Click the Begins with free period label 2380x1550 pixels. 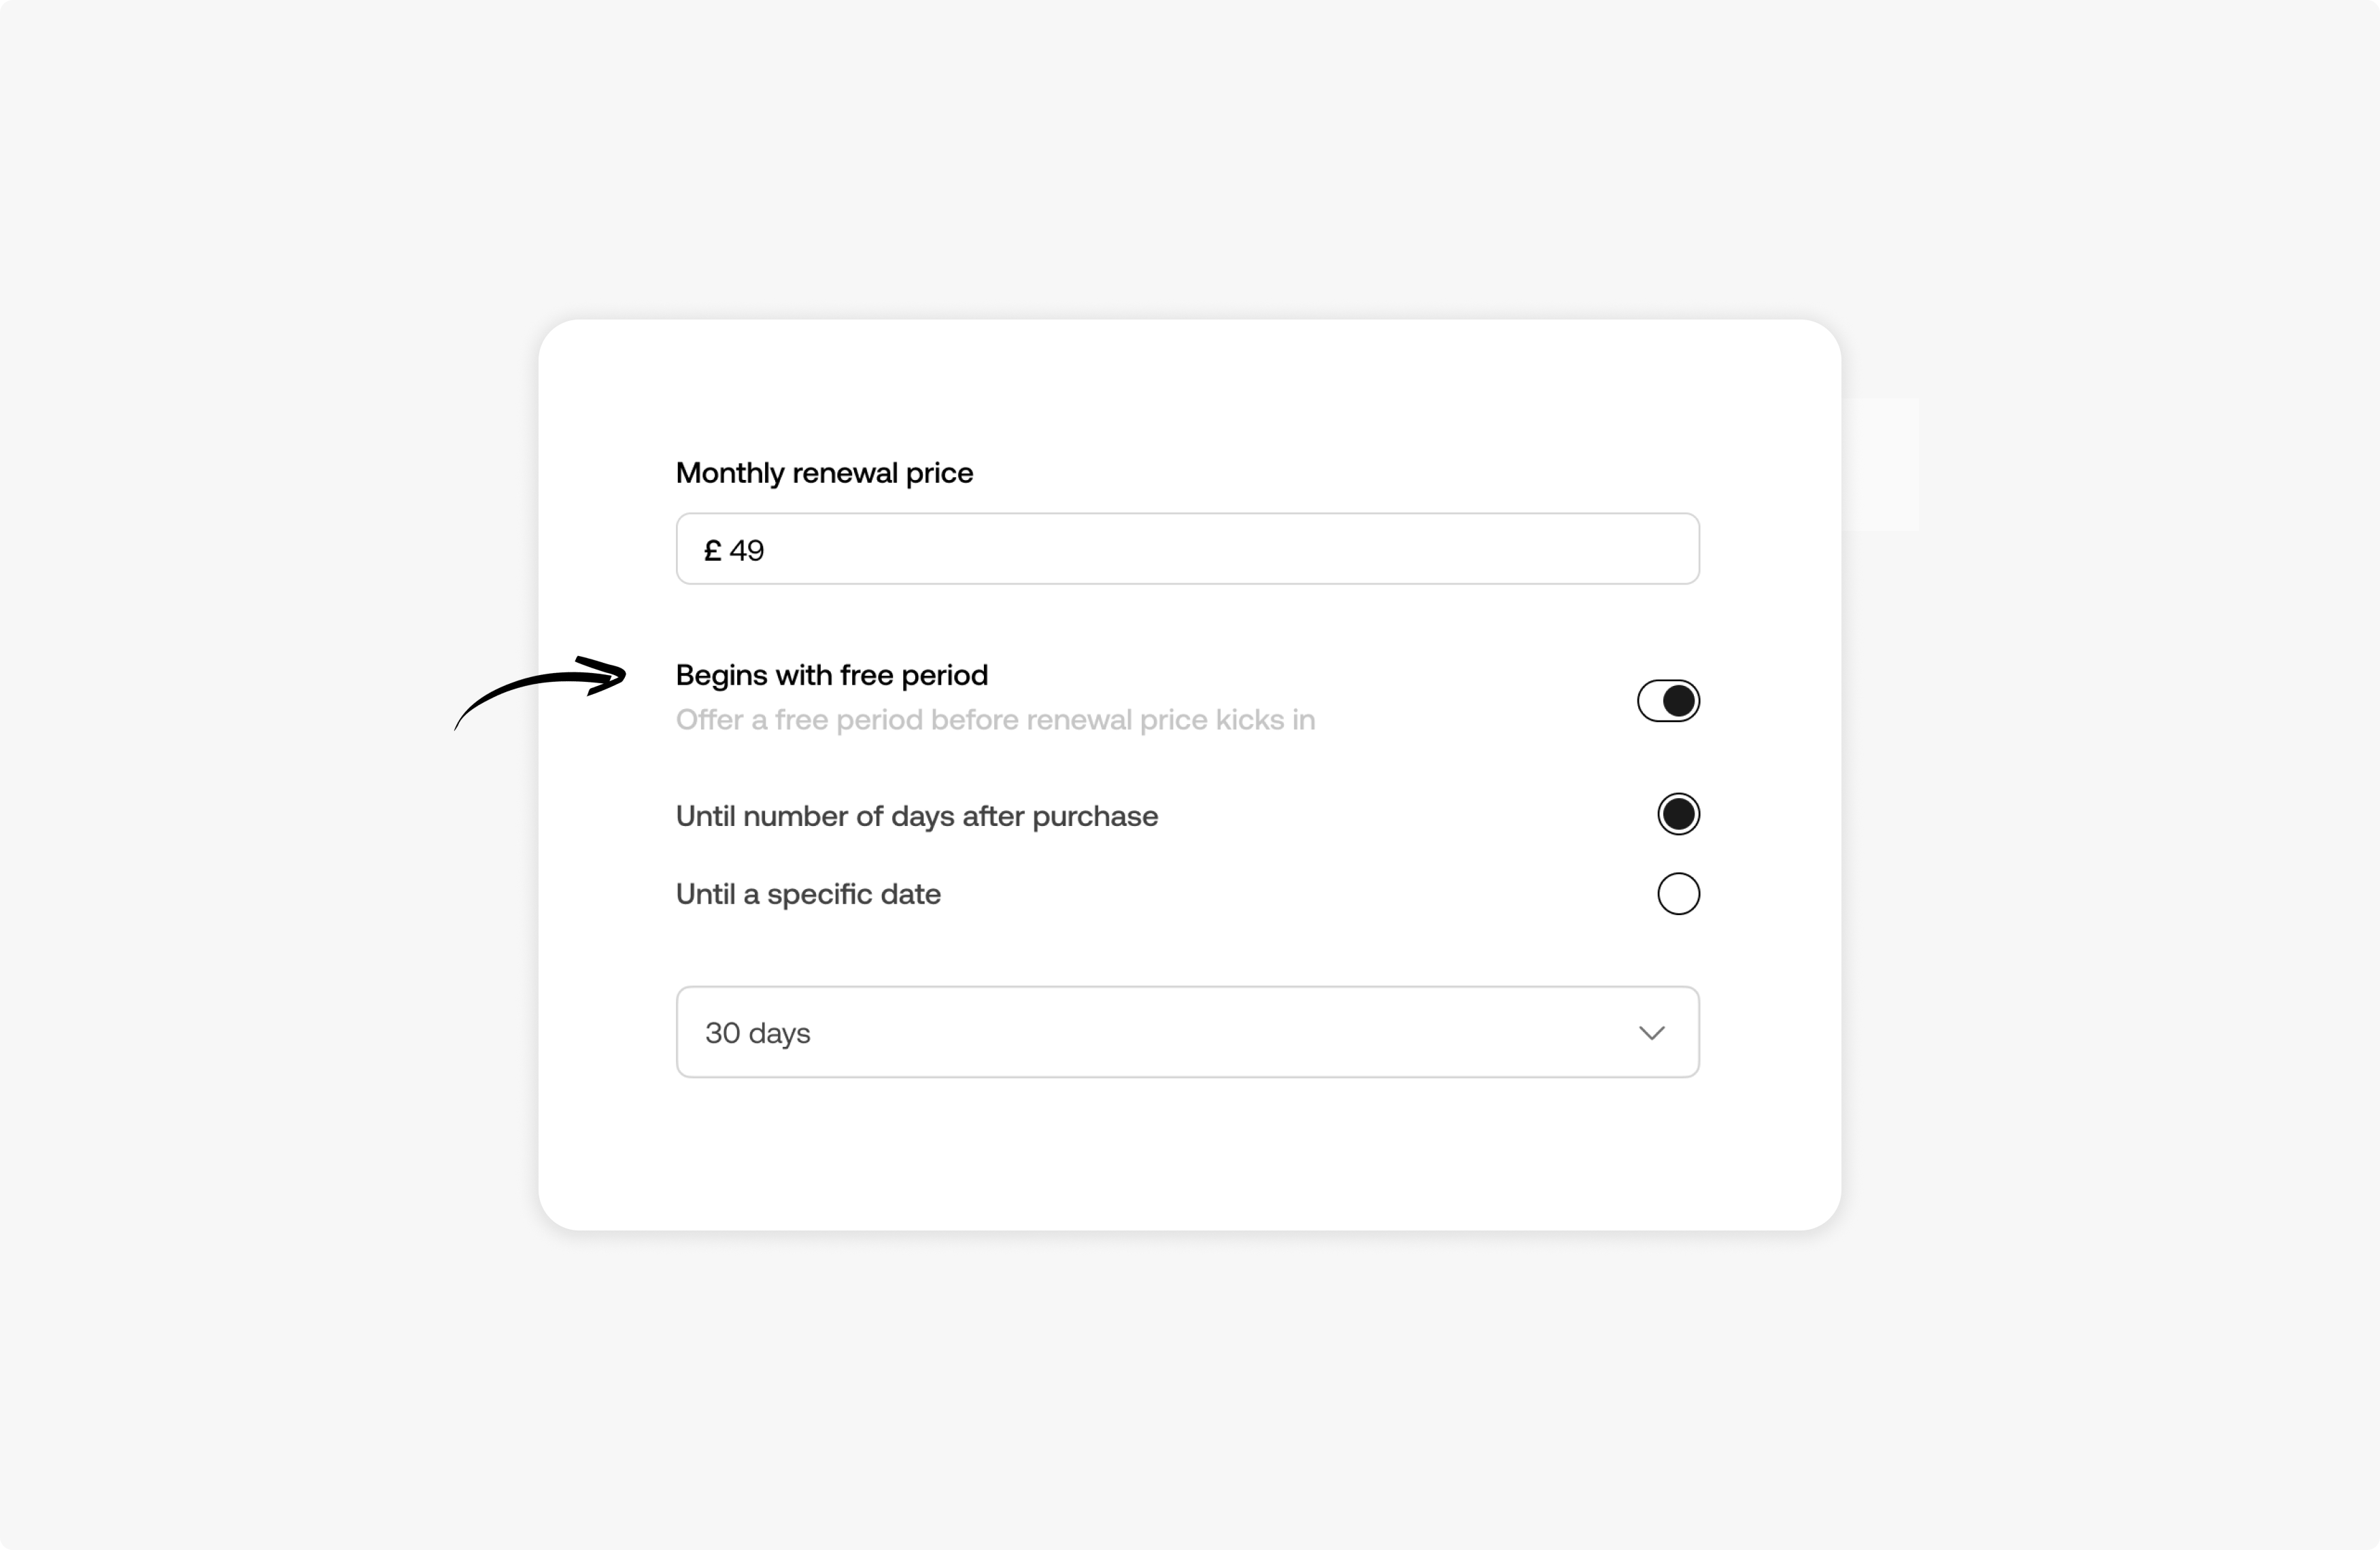(832, 675)
